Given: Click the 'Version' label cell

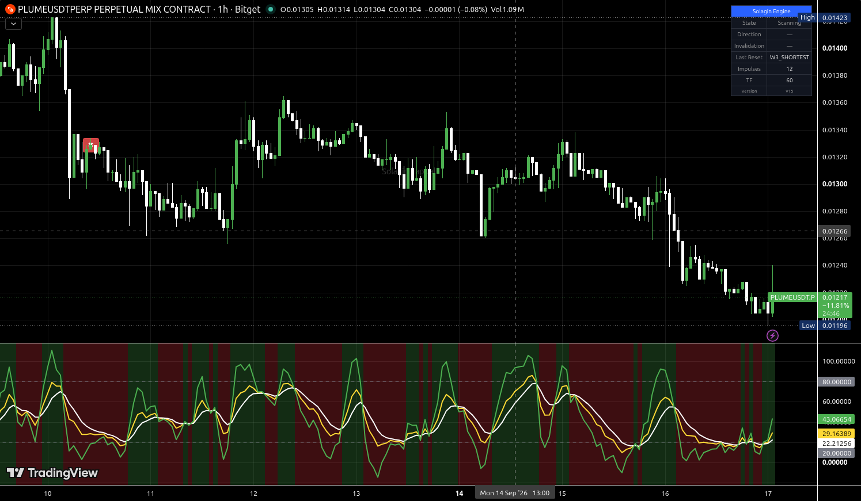Looking at the screenshot, I should pos(749,91).
